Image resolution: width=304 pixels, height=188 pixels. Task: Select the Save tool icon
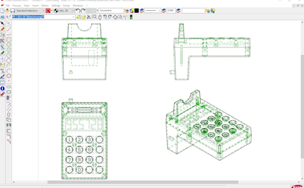pyautogui.click(x=13, y=10)
